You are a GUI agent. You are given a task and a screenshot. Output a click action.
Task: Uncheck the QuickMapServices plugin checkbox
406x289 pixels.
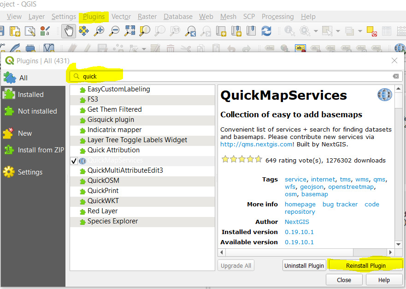(74, 161)
